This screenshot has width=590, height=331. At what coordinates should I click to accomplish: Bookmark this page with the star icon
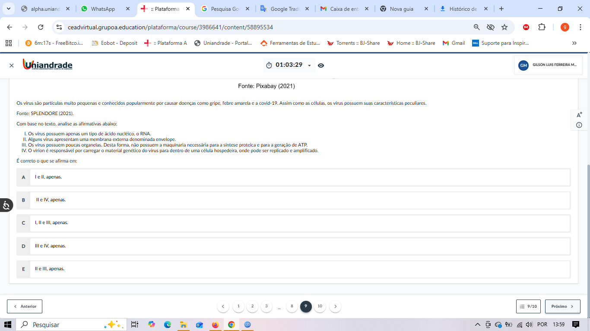click(504, 27)
